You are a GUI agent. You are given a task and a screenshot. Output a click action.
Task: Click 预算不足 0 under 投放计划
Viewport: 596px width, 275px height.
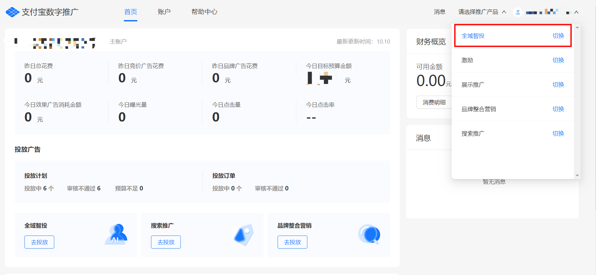pos(129,188)
